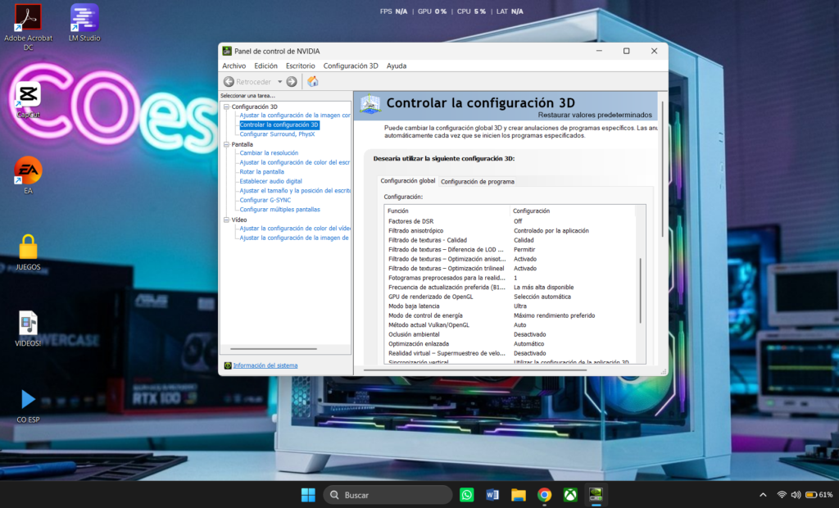Viewport: 839px width, 508px height.
Task: Select the Filtrado anisotrópico setting row
Action: pyautogui.click(x=510, y=231)
